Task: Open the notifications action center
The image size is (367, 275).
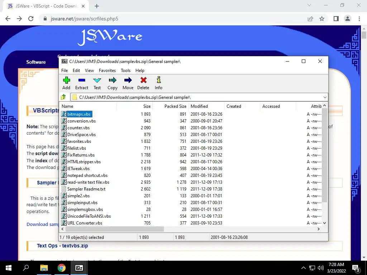Action: point(356,268)
